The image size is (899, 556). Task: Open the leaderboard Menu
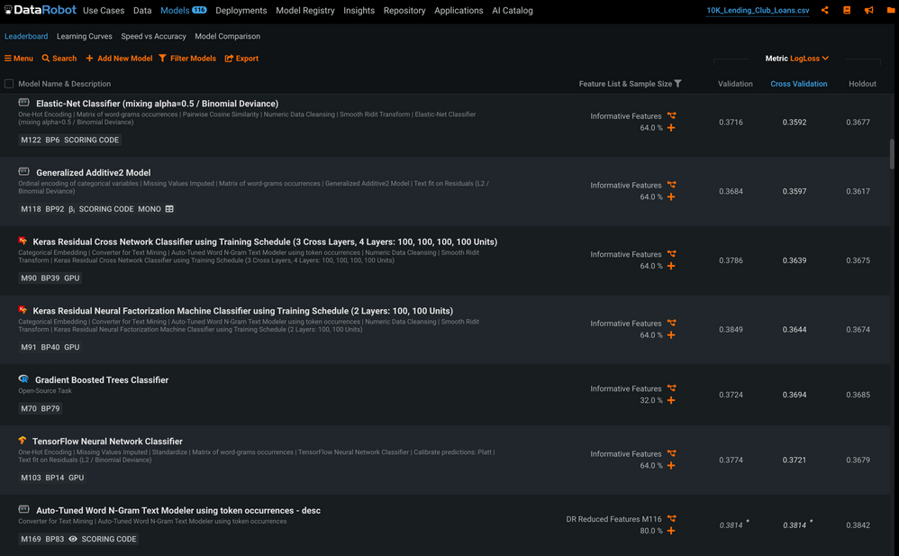point(19,59)
